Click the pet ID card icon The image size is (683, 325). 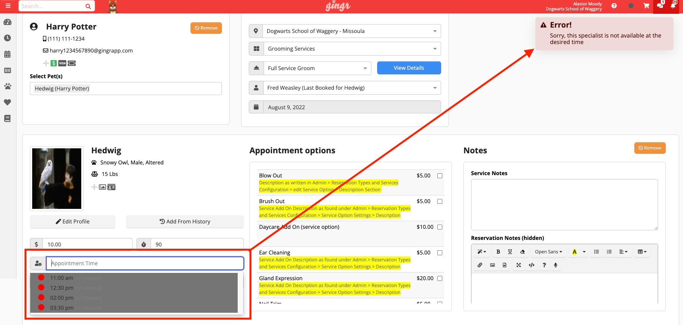pyautogui.click(x=112, y=187)
